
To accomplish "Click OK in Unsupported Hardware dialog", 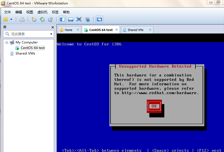I will pos(154,106).
